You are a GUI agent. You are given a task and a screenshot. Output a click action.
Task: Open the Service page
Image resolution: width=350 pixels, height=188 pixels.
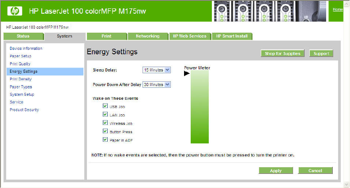(16, 102)
